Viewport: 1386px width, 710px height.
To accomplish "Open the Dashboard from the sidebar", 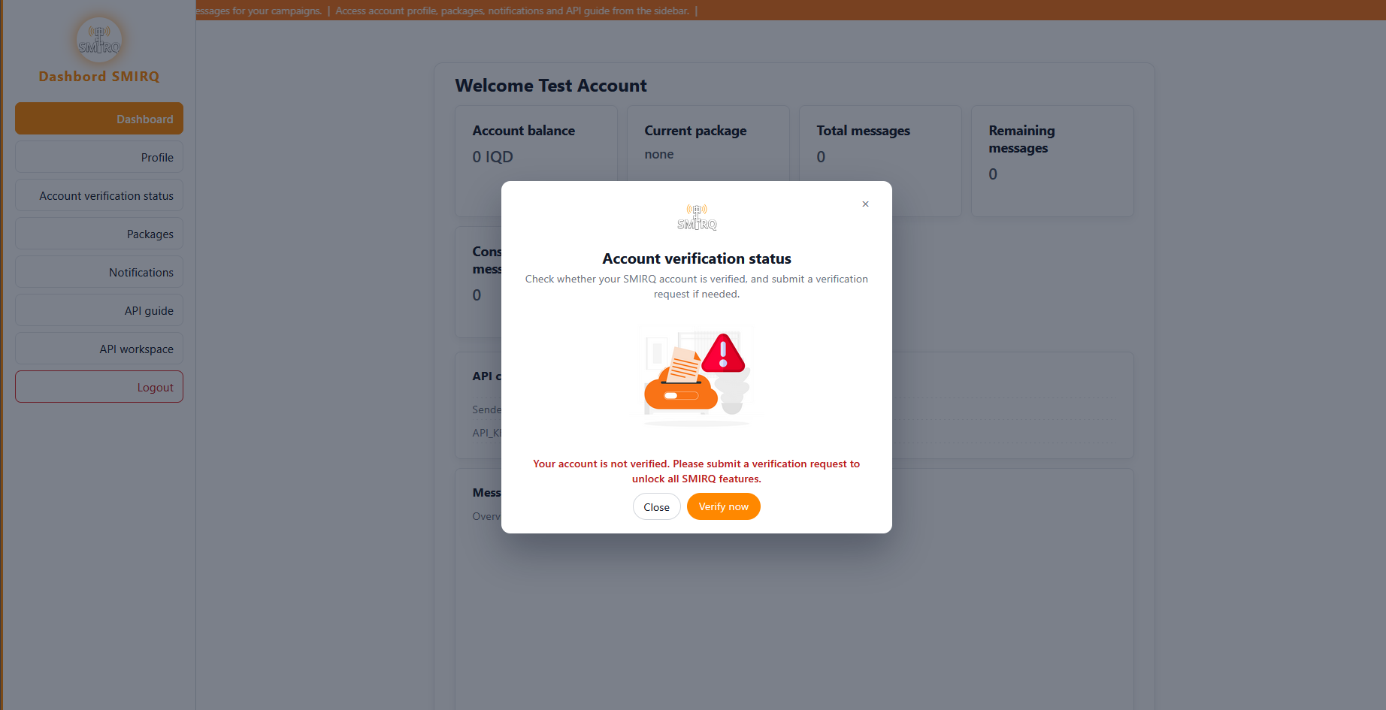I will 98,119.
